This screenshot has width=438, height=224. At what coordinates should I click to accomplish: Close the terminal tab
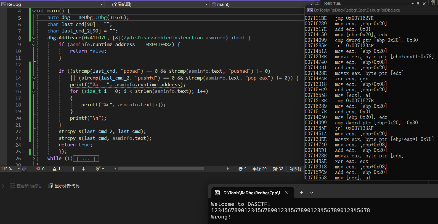pyautogui.click(x=287, y=193)
